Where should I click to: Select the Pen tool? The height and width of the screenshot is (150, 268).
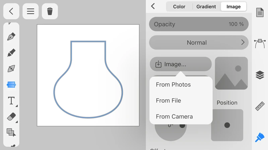tap(11, 36)
